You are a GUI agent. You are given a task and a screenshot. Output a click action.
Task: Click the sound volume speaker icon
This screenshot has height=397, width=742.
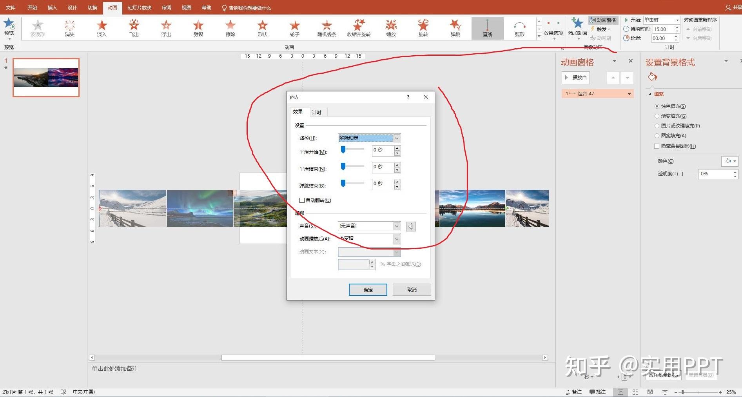pos(410,226)
